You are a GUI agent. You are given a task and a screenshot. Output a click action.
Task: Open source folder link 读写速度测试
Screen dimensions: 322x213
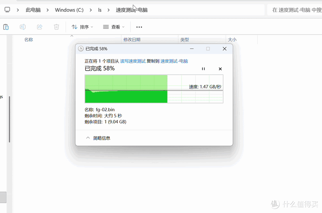pos(133,61)
